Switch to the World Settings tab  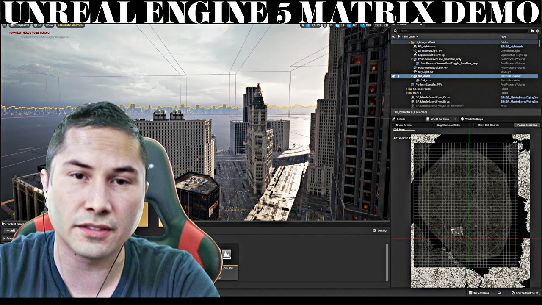pos(473,119)
